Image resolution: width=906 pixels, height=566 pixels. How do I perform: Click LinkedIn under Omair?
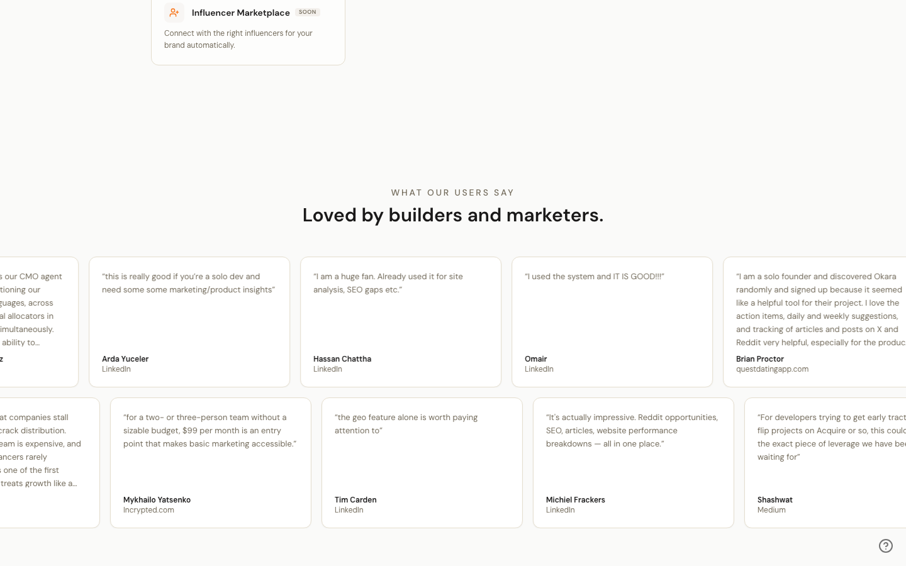pos(539,369)
